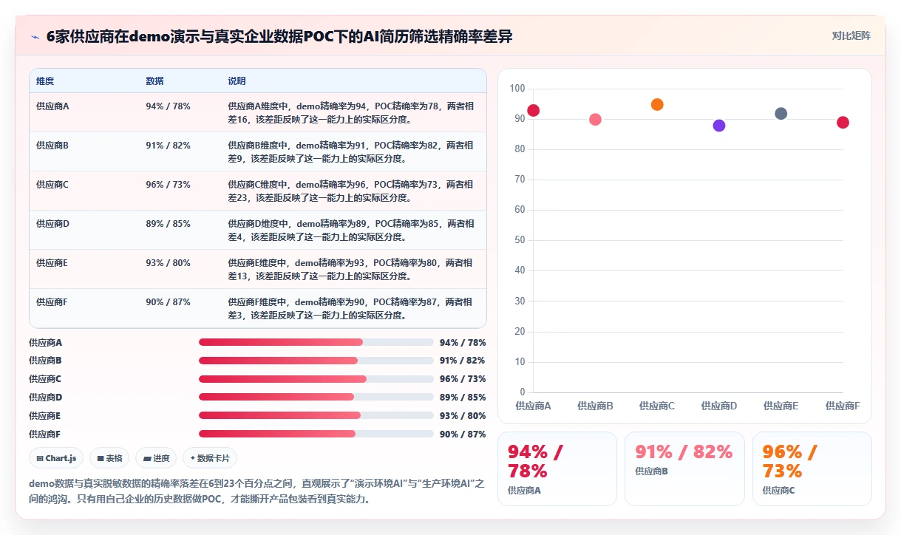Viewport: 901px width, 535px height.
Task: Click the 93% / 80% progress bar value
Action: click(463, 416)
